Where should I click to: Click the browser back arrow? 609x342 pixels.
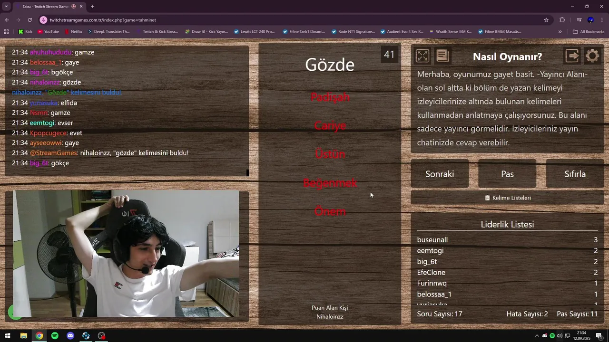point(7,20)
